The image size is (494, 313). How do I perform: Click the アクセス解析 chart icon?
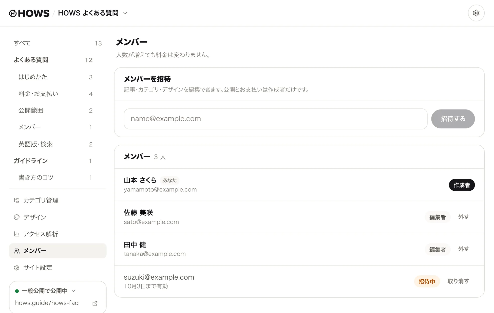(17, 234)
